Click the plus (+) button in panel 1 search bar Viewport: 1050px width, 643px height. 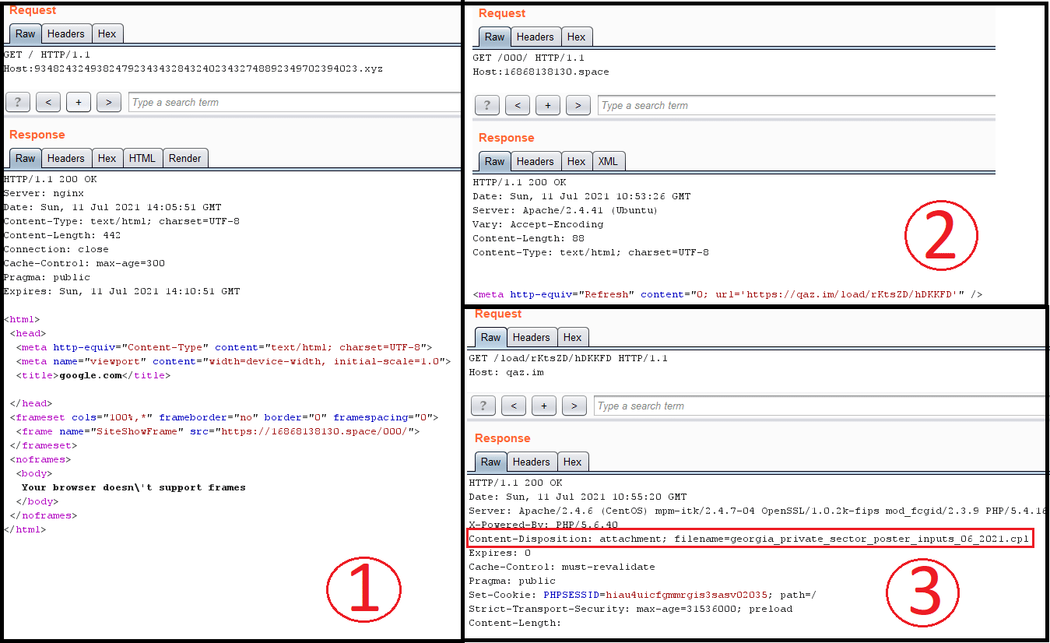pos(79,102)
